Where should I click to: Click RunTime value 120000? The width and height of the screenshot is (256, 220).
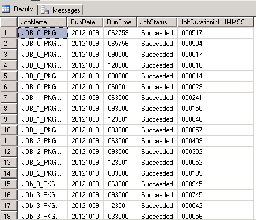pyautogui.click(x=118, y=65)
